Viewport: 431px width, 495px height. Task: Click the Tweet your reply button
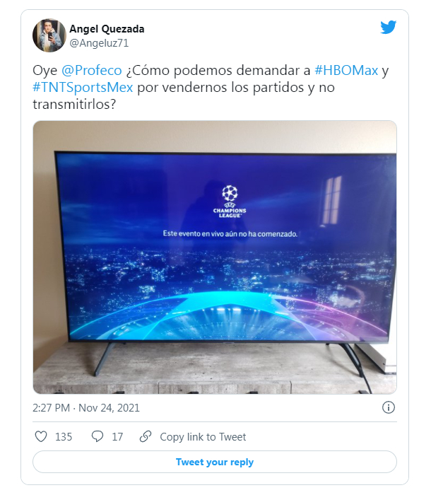pos(215,462)
